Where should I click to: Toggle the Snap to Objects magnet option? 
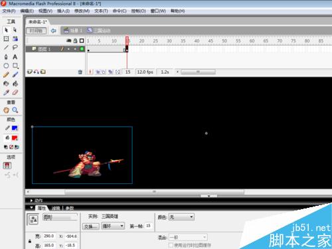[7, 165]
